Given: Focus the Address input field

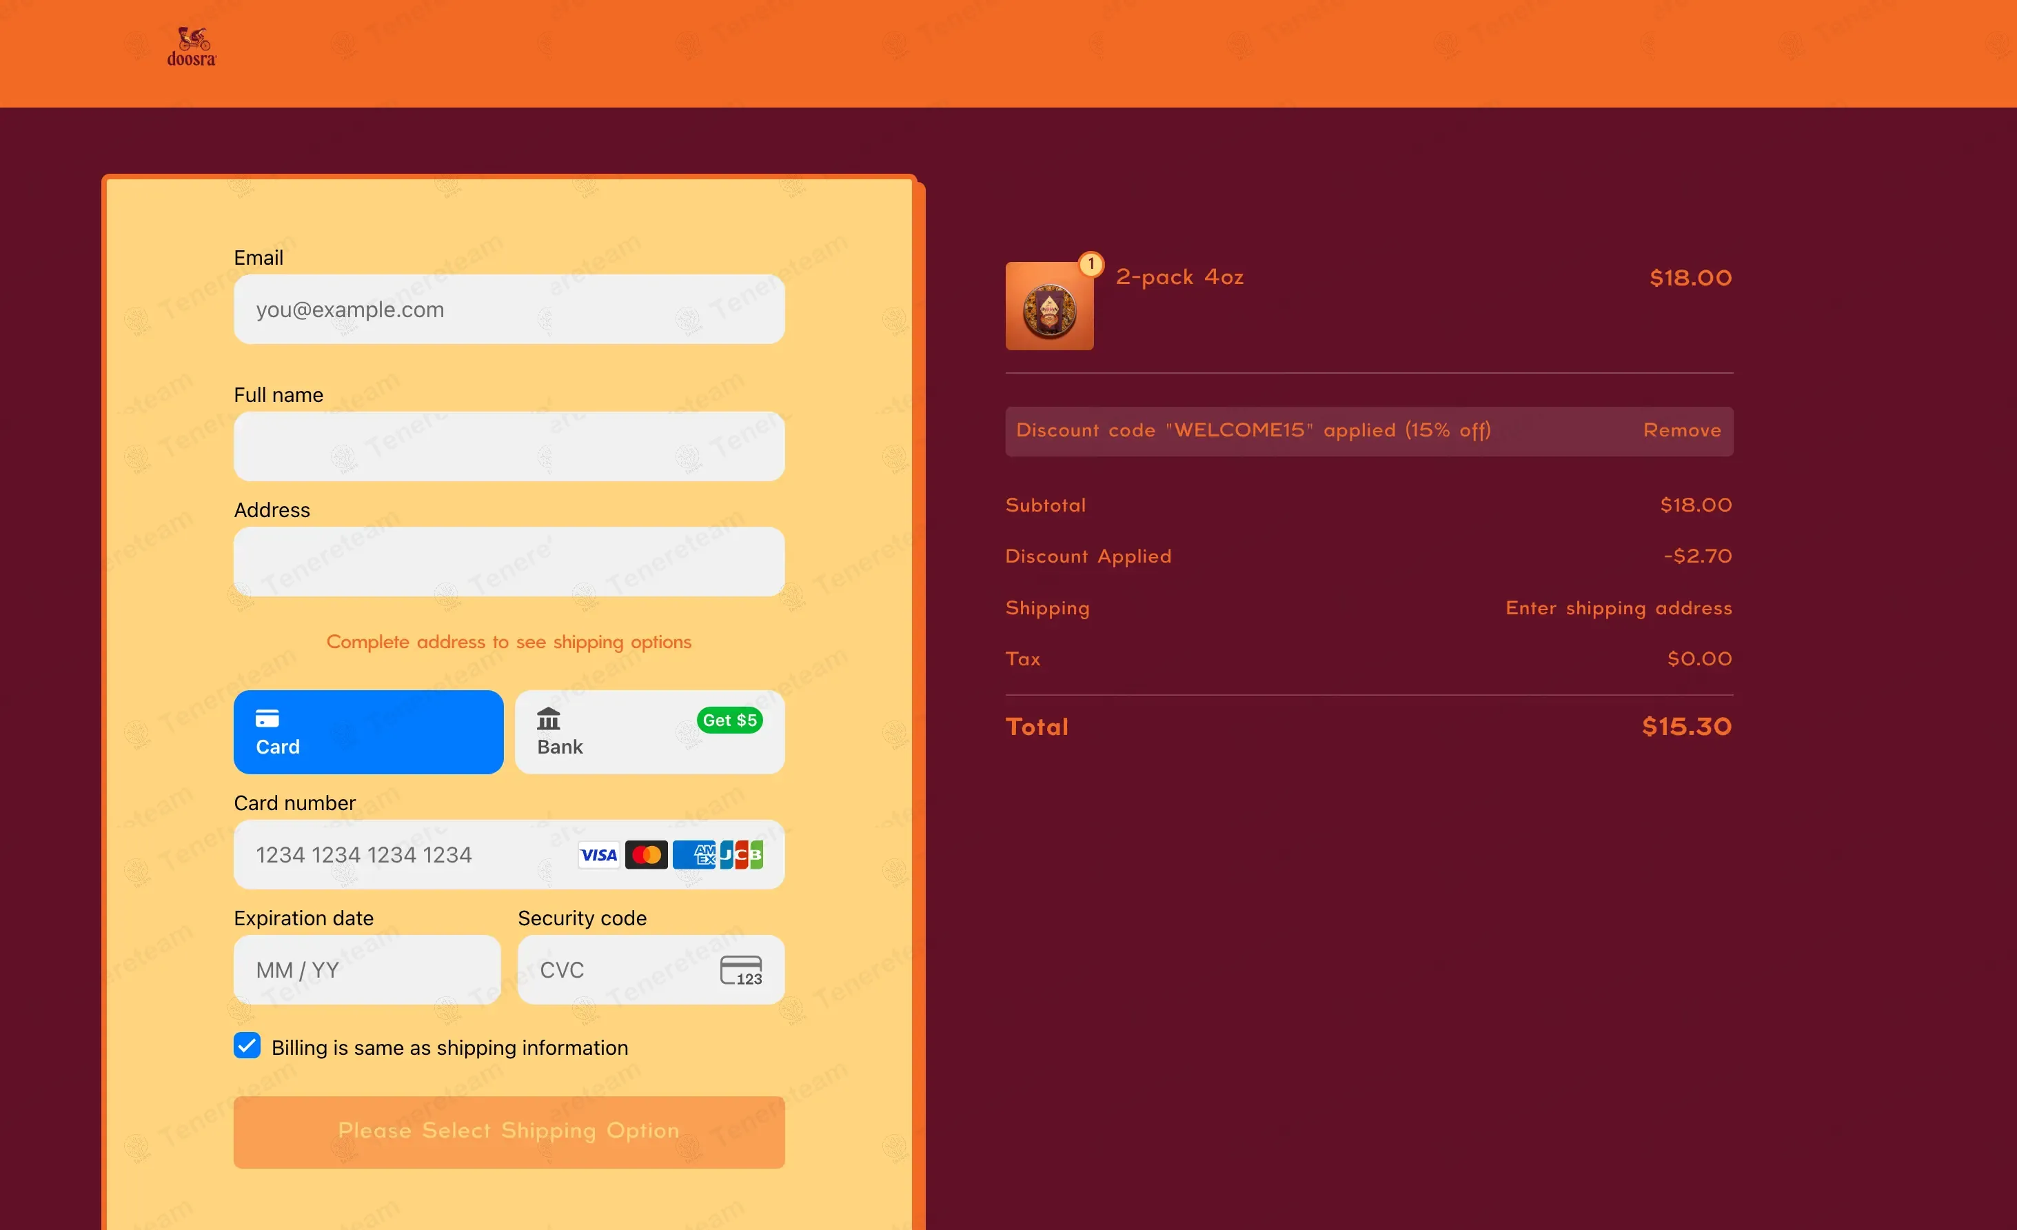Looking at the screenshot, I should point(509,561).
